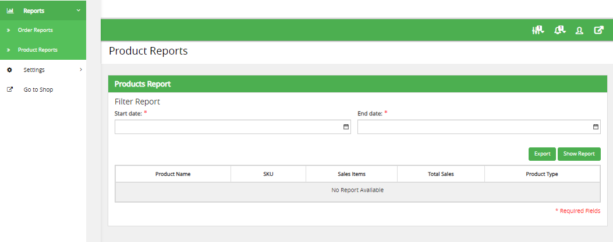Image resolution: width=613 pixels, height=242 pixels.
Task: Open the sliders dropdown in header
Action: (x=537, y=30)
